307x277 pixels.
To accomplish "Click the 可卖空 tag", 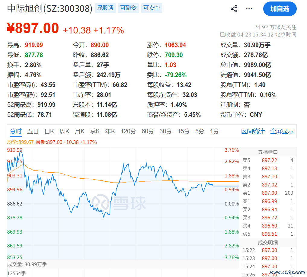I will [152, 8].
